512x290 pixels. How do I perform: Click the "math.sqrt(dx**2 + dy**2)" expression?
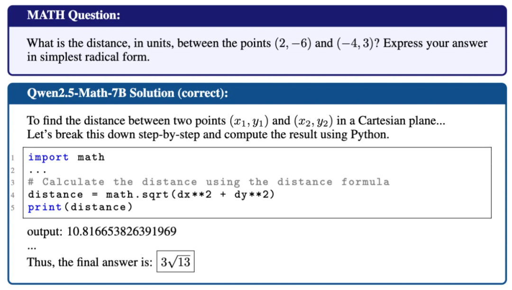[190, 195]
